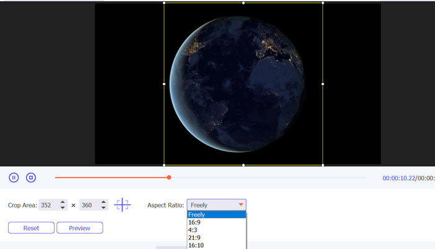Screen dimensions: 435x249
Task: Click the right-middle crop frame handle
Action: pos(323,84)
